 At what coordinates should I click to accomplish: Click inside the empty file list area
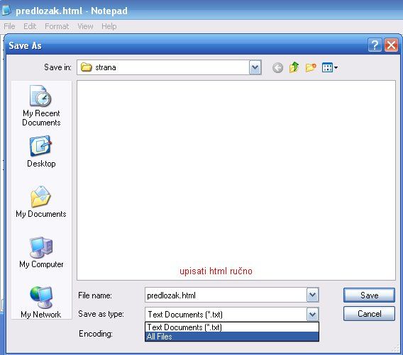pyautogui.click(x=236, y=180)
